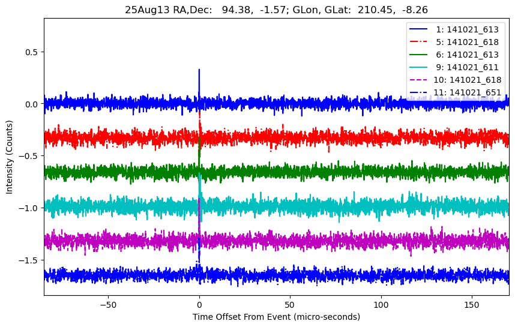Viewport: 515px width, 327px height.
Task: Click the x-axis tick label 150
Action: (x=472, y=305)
